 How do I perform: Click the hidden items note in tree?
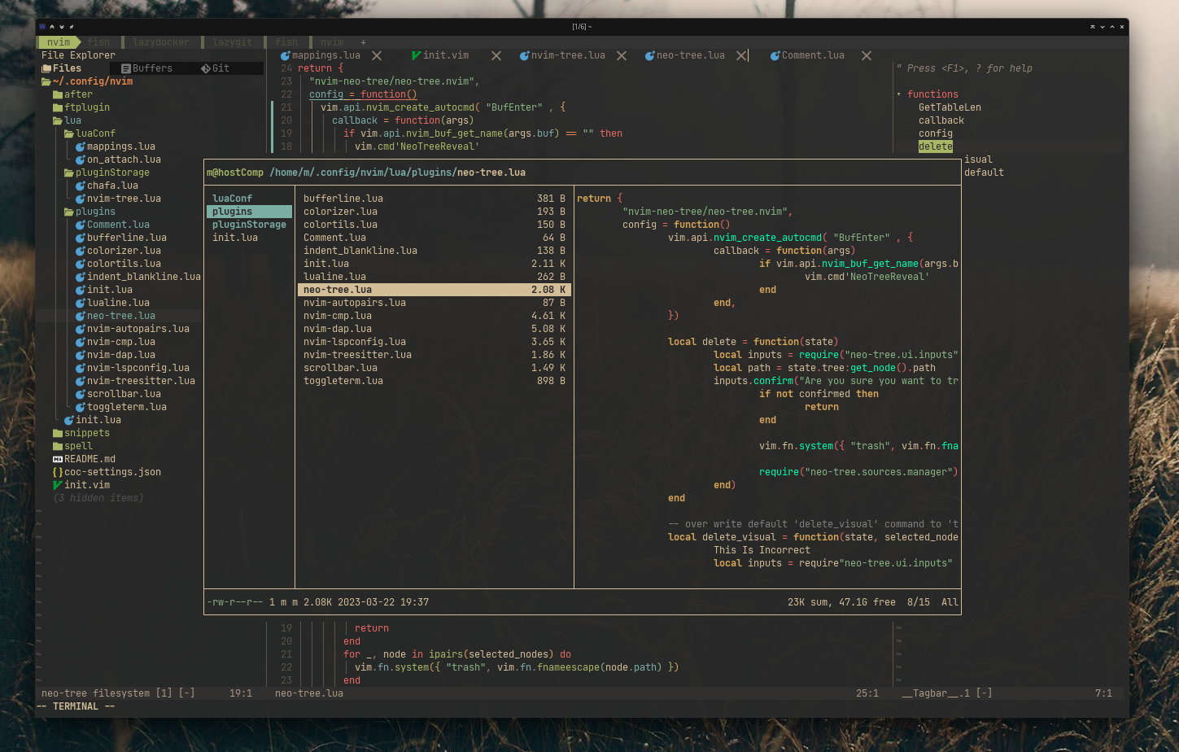pos(98,498)
